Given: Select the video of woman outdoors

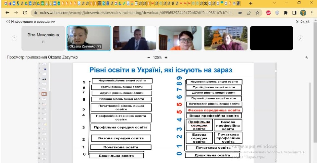Looking at the screenshot, I should 226,38.
